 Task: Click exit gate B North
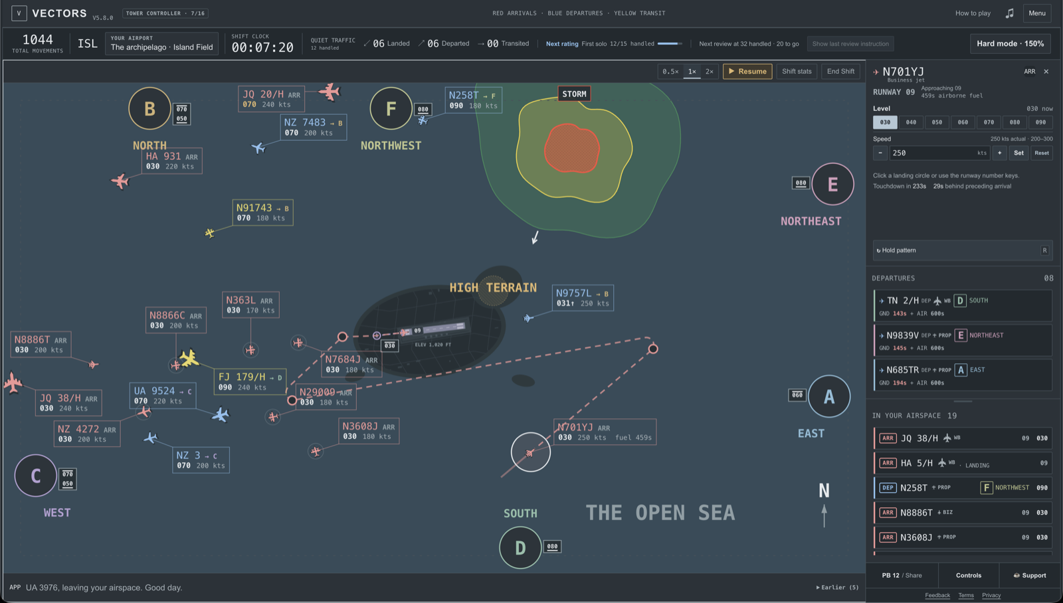coord(150,109)
